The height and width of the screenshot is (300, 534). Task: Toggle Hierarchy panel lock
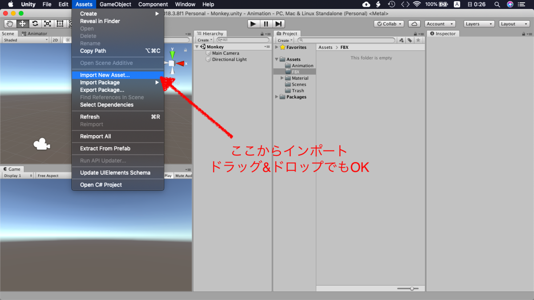pyautogui.click(x=263, y=34)
